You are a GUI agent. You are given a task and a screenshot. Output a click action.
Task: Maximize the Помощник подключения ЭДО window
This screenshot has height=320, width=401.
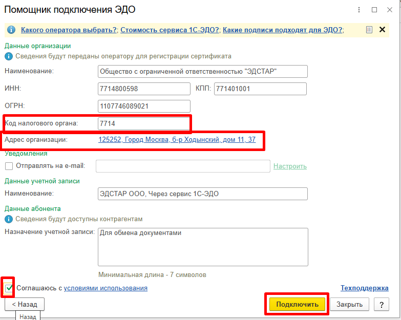(374, 10)
